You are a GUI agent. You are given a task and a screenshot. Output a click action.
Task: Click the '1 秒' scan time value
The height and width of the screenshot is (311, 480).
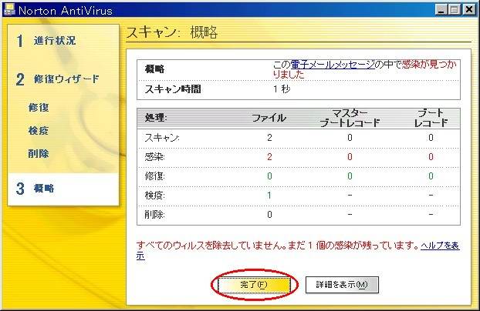282,89
